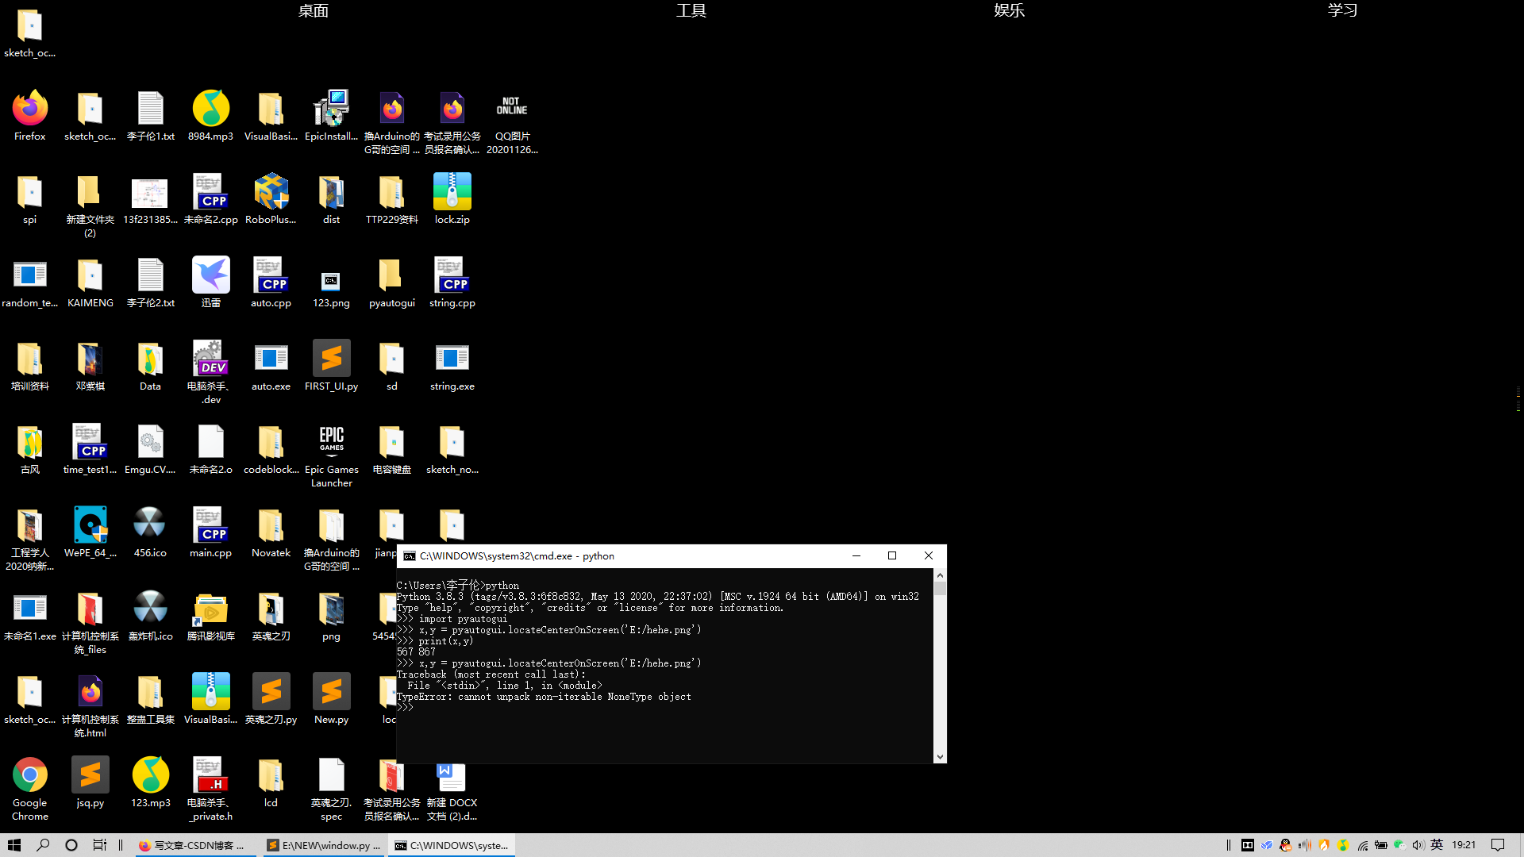
Task: Switch to the 写文章-CSDN博客 Firefox taskbar item
Action: [191, 845]
